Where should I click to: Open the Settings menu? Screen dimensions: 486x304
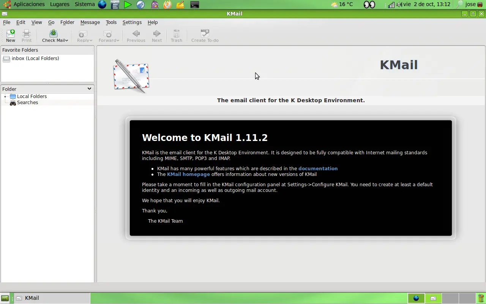click(132, 22)
